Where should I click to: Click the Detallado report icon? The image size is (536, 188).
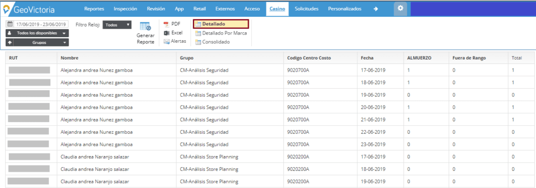coord(198,24)
